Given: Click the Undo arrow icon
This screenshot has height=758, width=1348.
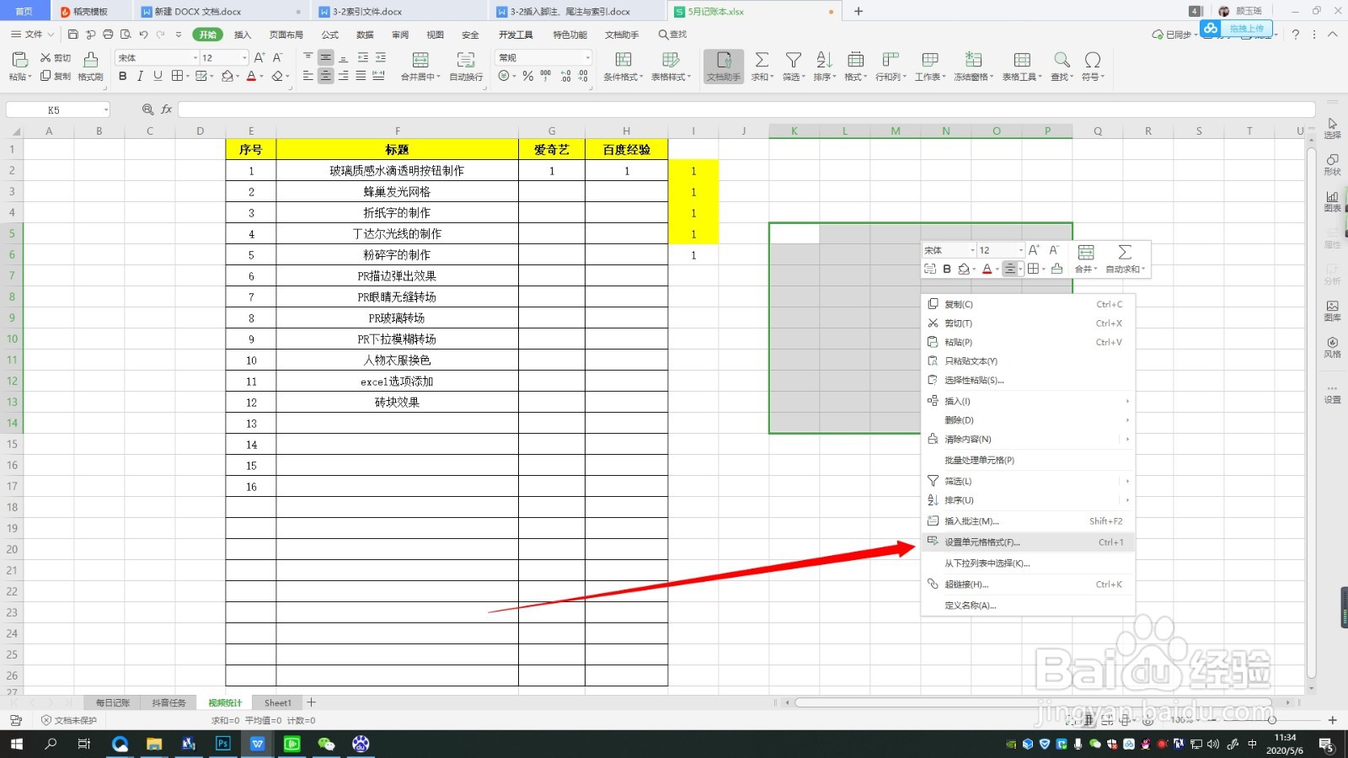Looking at the screenshot, I should [x=143, y=35].
